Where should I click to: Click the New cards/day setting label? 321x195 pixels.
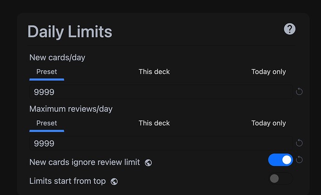[57, 58]
